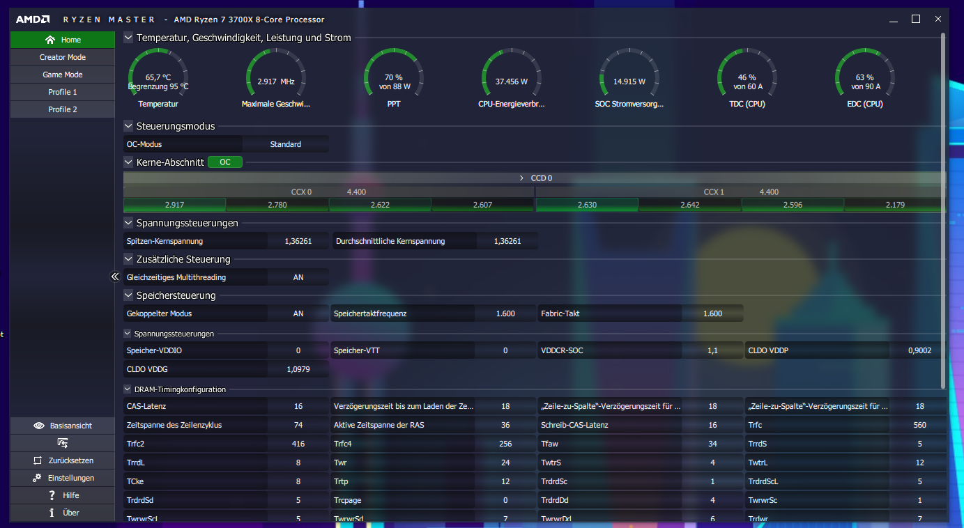Screen dimensions: 964x528
Task: Collapse Zusätzliche Steuerung section
Action: pyautogui.click(x=128, y=259)
